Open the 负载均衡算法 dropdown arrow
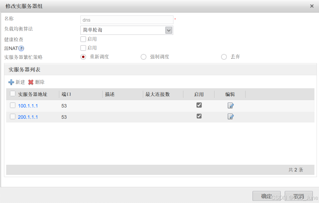The image size is (319, 203). tap(169, 30)
